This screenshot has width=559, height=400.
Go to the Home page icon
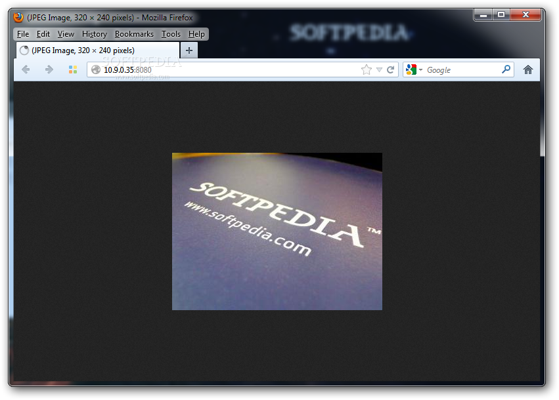pos(528,70)
